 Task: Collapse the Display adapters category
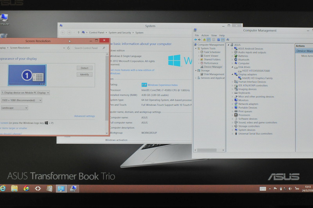coord(232,74)
